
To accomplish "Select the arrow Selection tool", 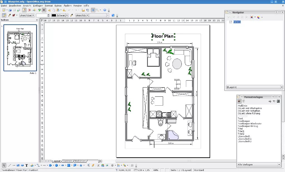I will [x=4, y=165].
